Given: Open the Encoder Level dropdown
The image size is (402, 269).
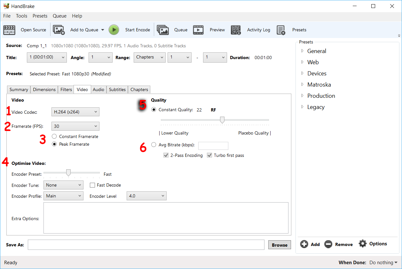Looking at the screenshot, I should [x=147, y=196].
